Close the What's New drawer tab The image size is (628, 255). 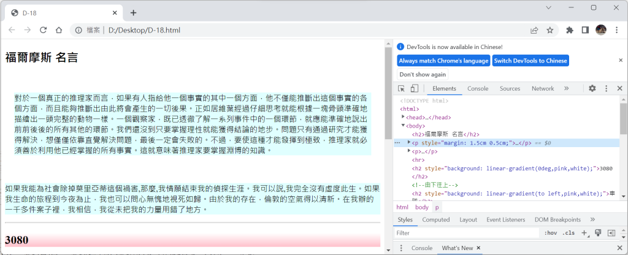click(x=478, y=248)
